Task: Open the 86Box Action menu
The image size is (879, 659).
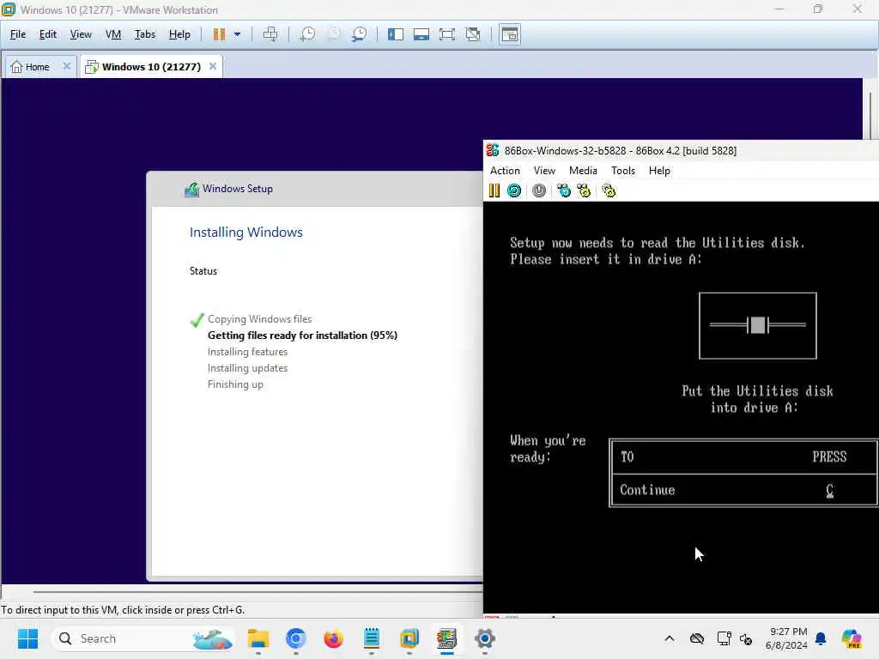Action: click(x=505, y=171)
